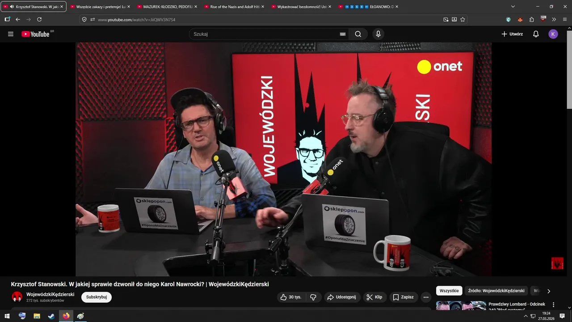The width and height of the screenshot is (572, 322).
Task: Open WojewódzkiKędzierski channel name link
Action: [50, 294]
